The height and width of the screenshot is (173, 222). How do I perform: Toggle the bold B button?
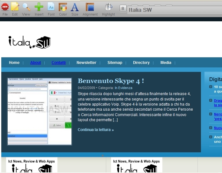click(x=123, y=9)
